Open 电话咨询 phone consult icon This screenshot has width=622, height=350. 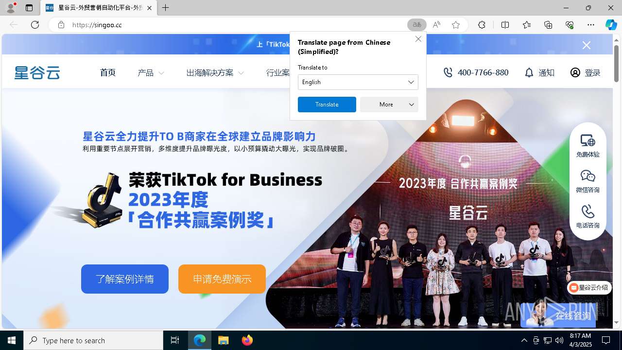[588, 217]
